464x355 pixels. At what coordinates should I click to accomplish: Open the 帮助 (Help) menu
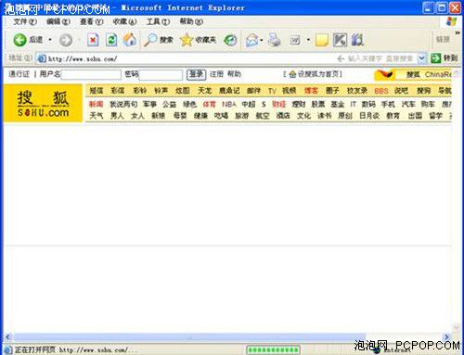(x=191, y=21)
